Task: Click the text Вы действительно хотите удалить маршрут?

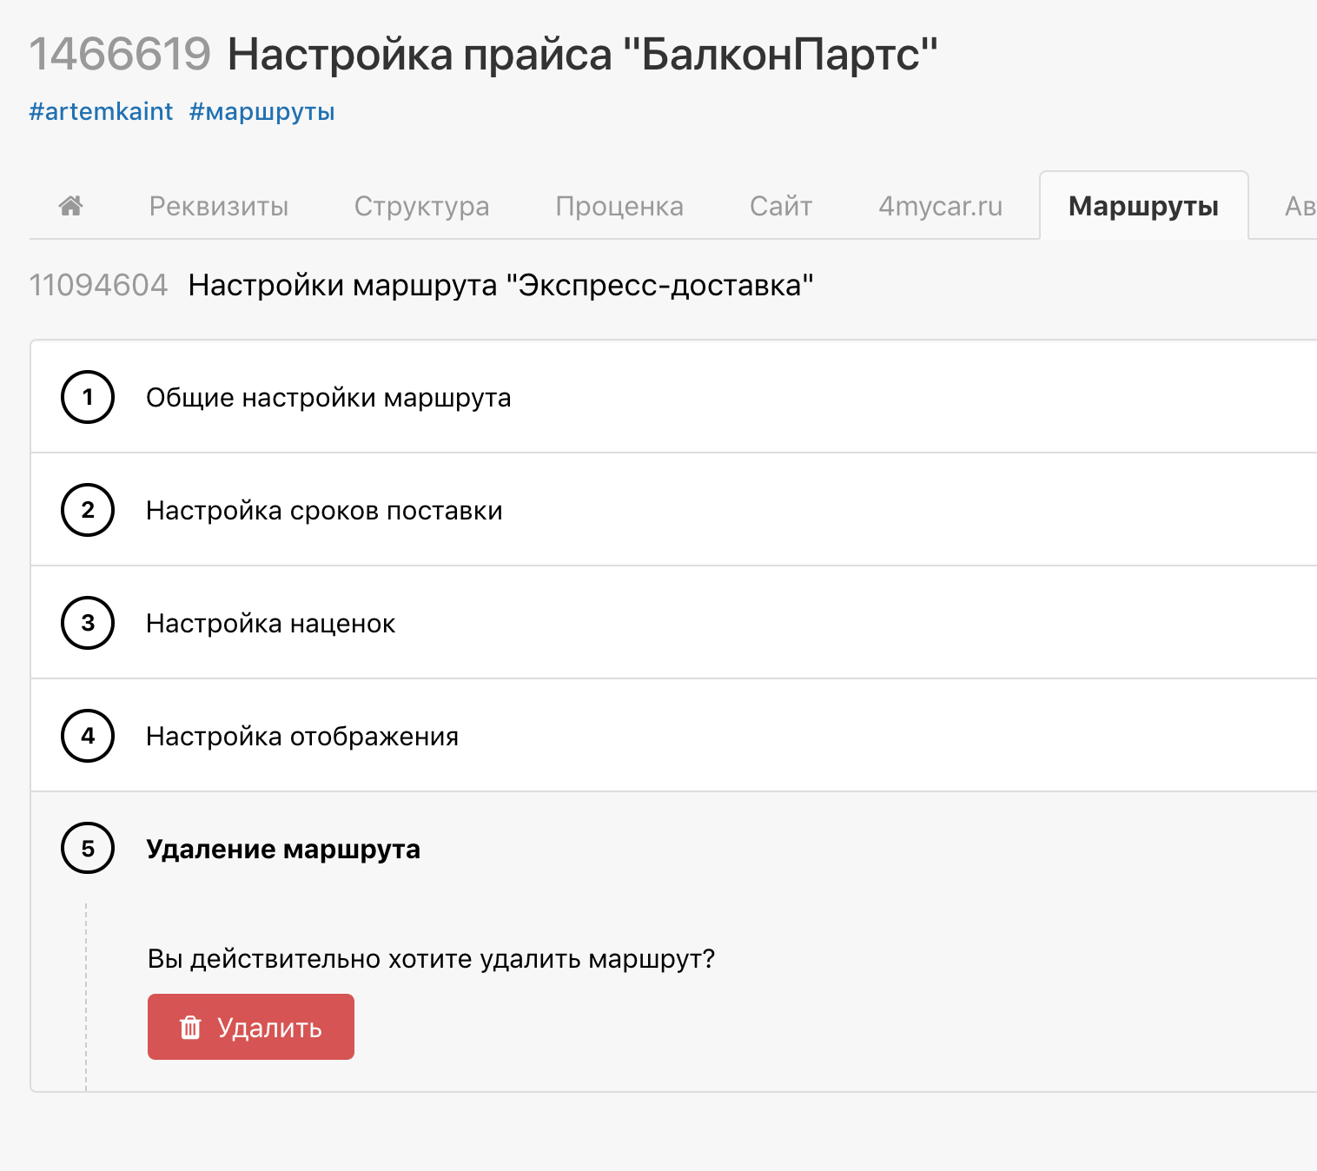Action: point(431,959)
